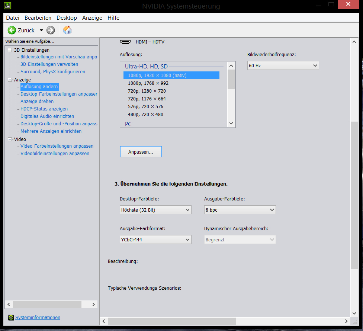Open the Datei menu
The image size is (363, 331).
pyautogui.click(x=13, y=18)
